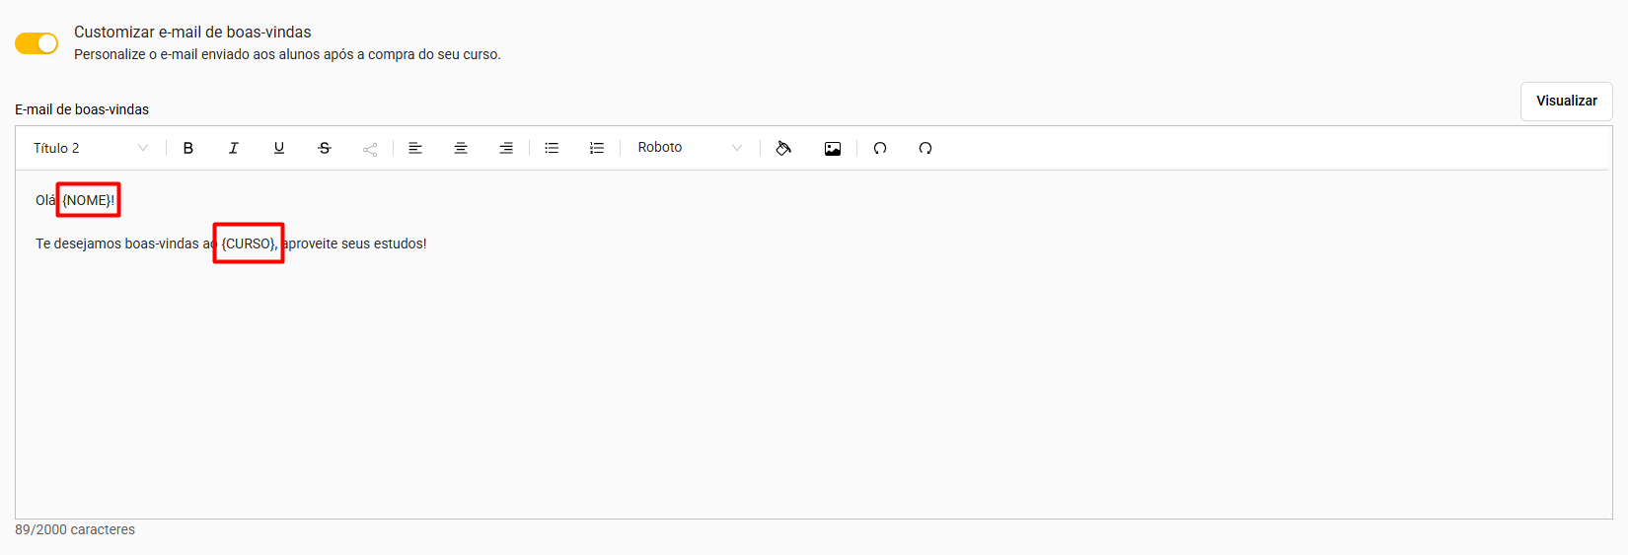Open the Roboto font family dropdown
The height and width of the screenshot is (555, 1628).
coord(690,148)
